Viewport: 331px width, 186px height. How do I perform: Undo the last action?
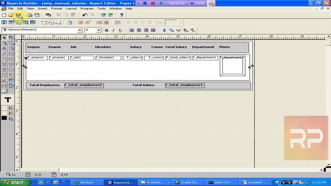(85, 15)
